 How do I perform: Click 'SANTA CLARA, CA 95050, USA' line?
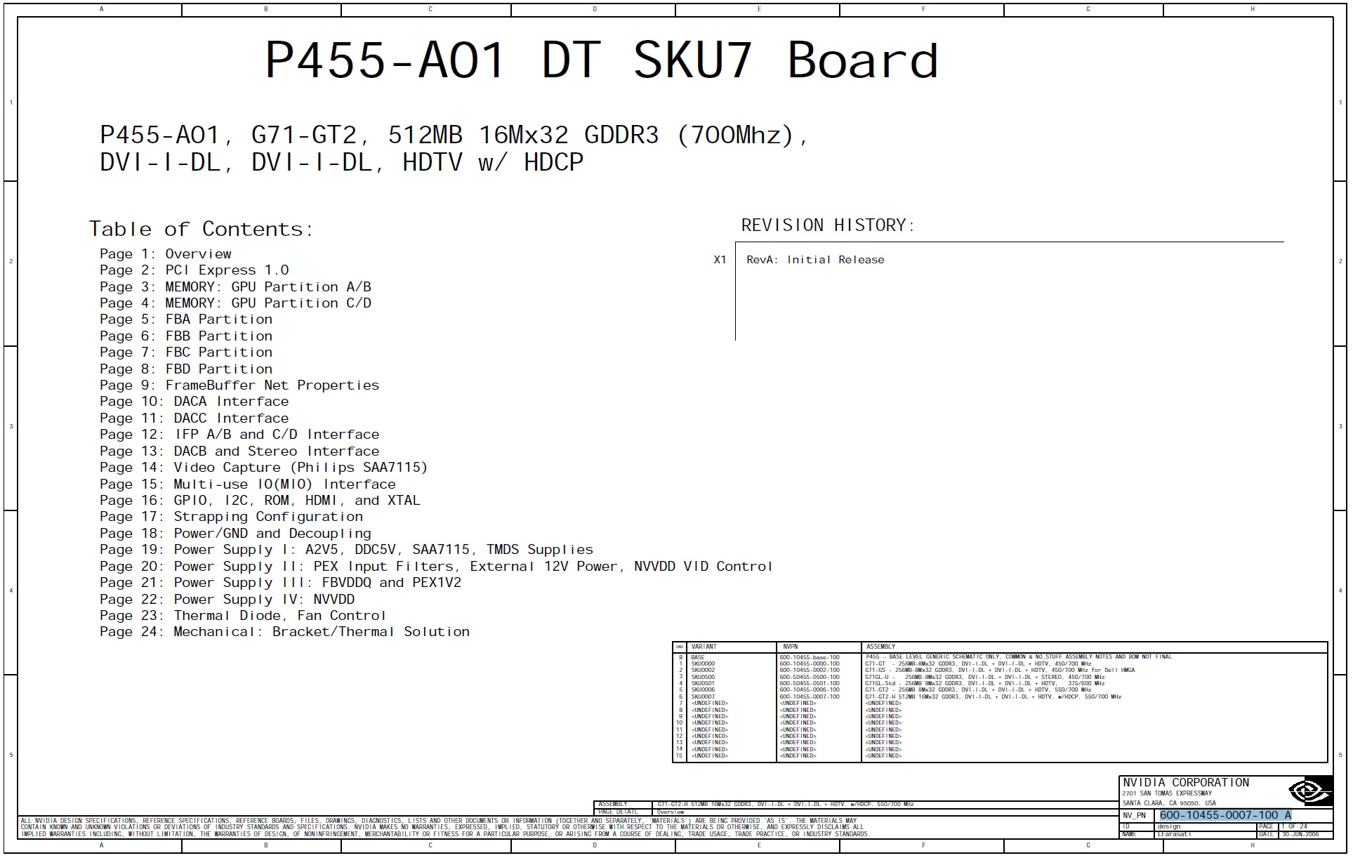pyautogui.click(x=1169, y=804)
